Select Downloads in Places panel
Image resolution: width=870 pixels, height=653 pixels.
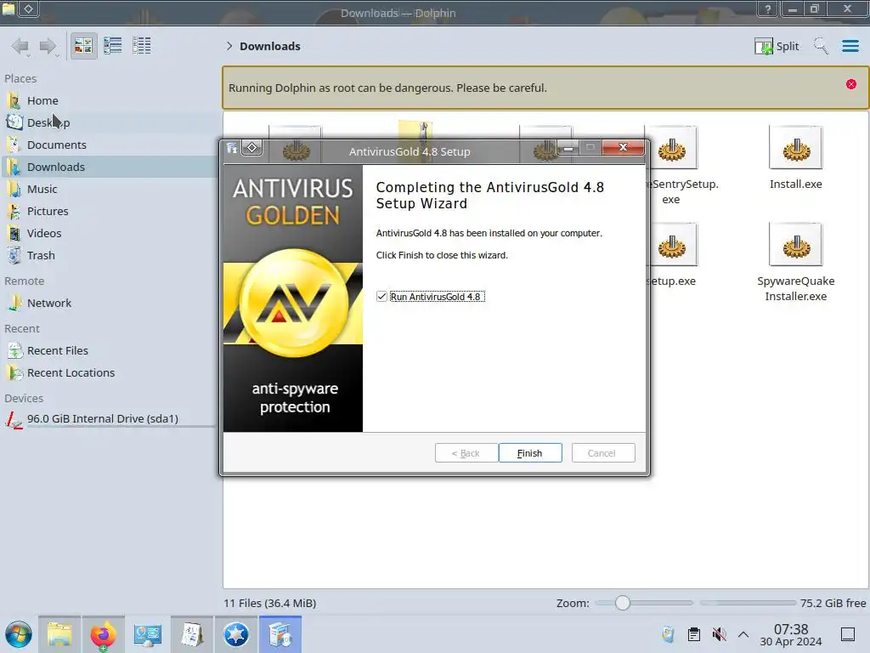tap(109, 168)
